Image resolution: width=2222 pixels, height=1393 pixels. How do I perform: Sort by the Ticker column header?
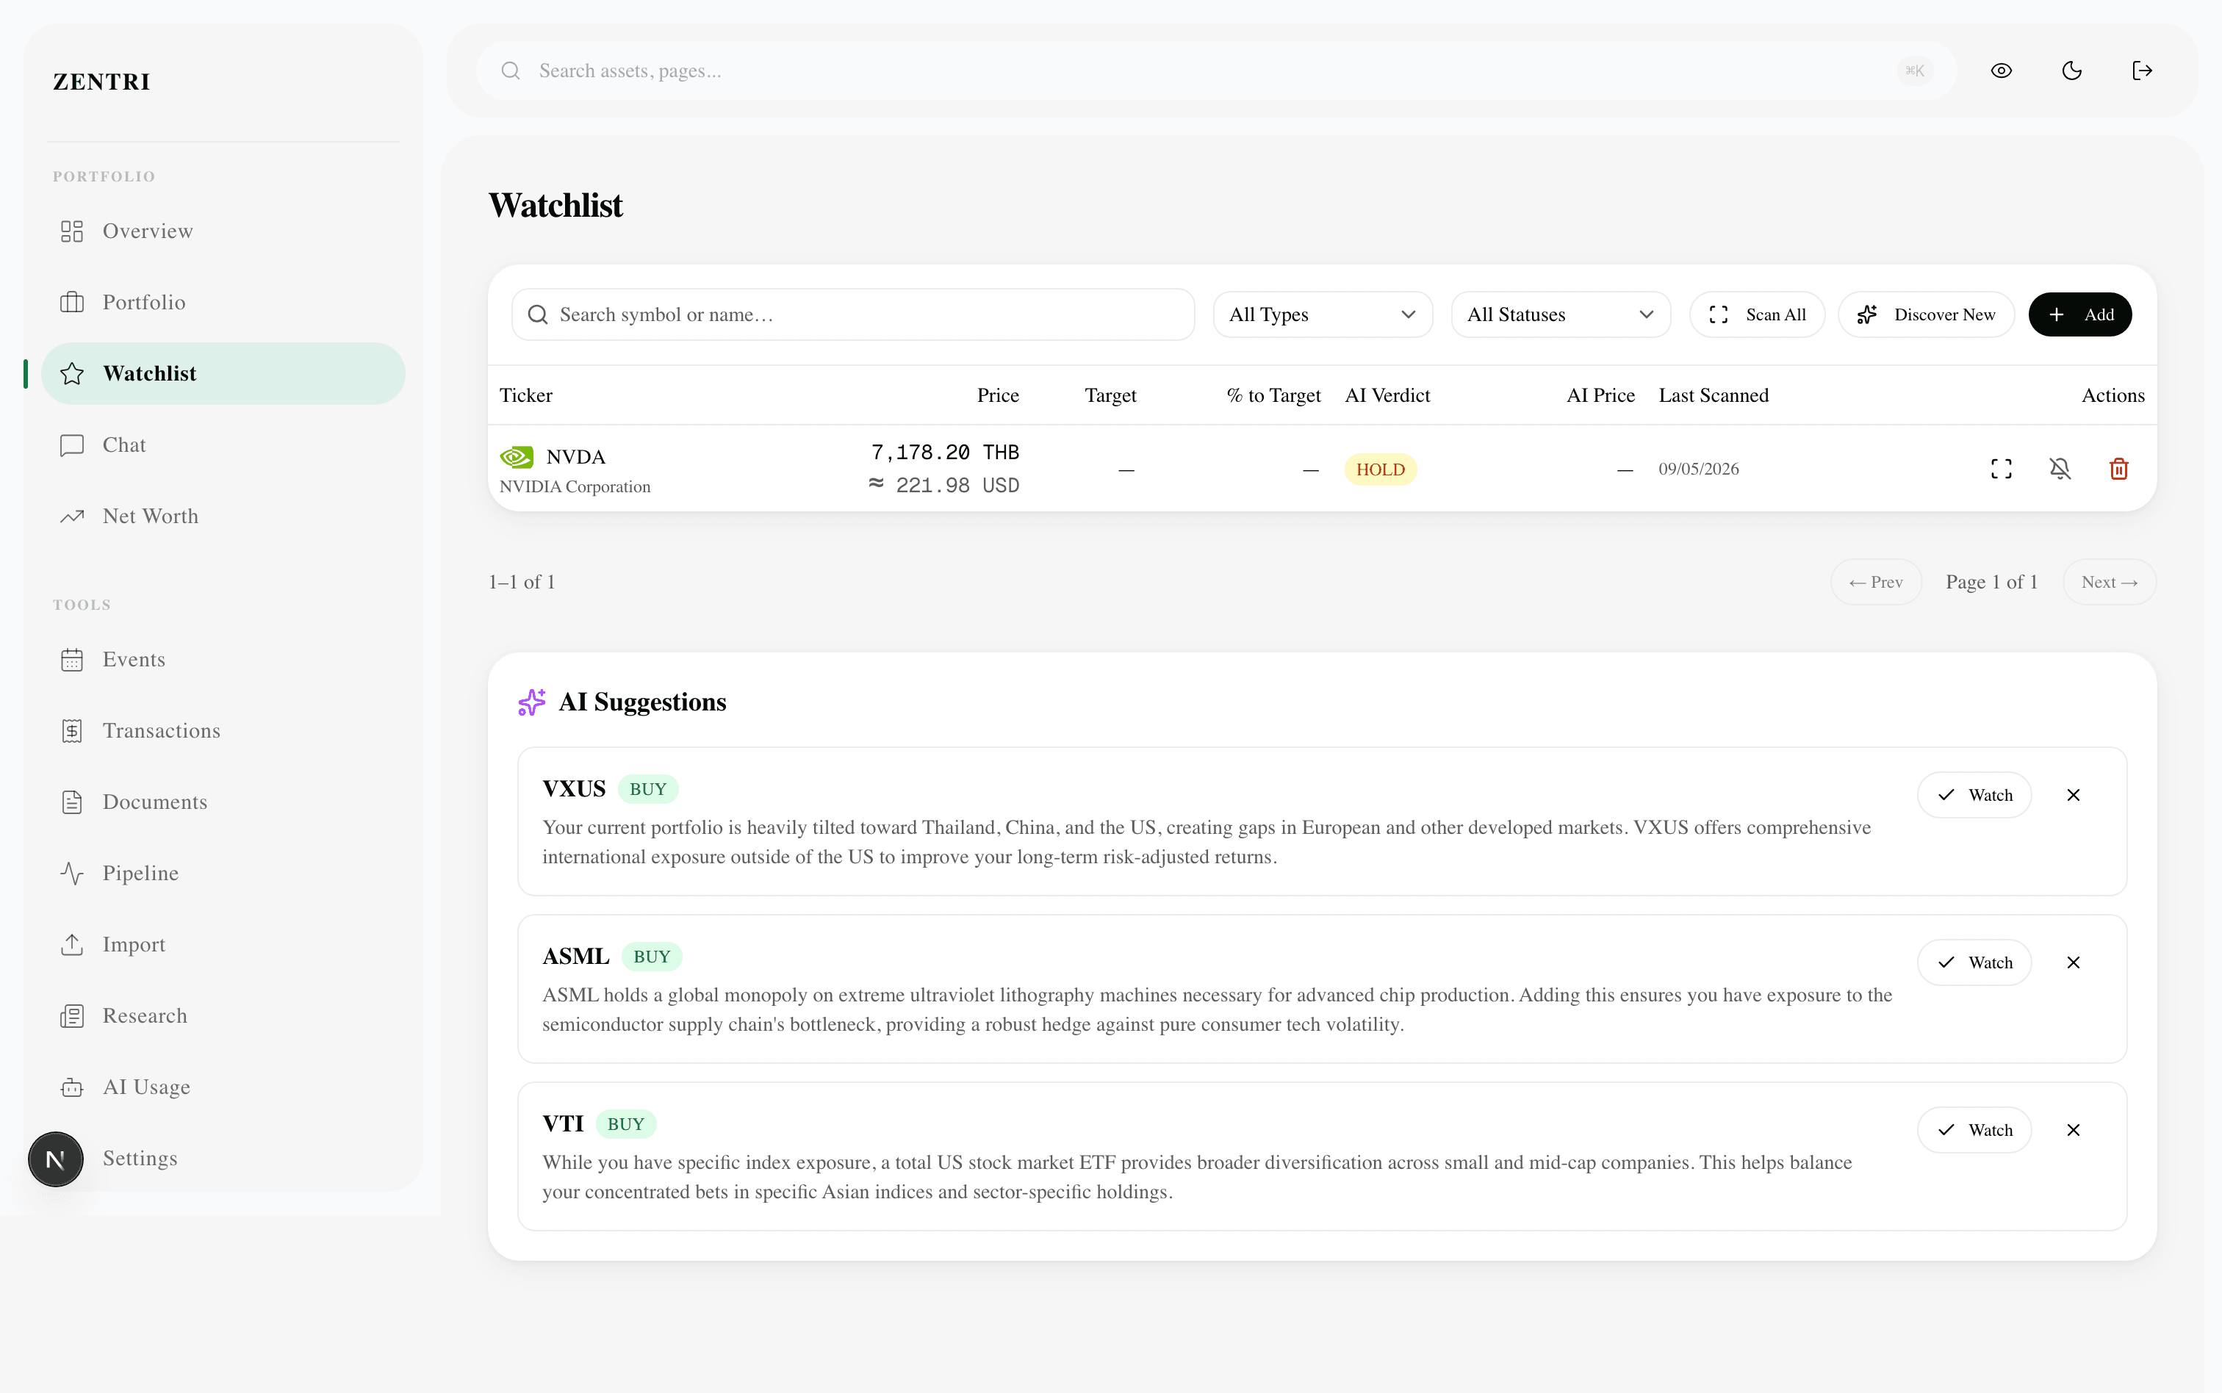click(x=526, y=395)
